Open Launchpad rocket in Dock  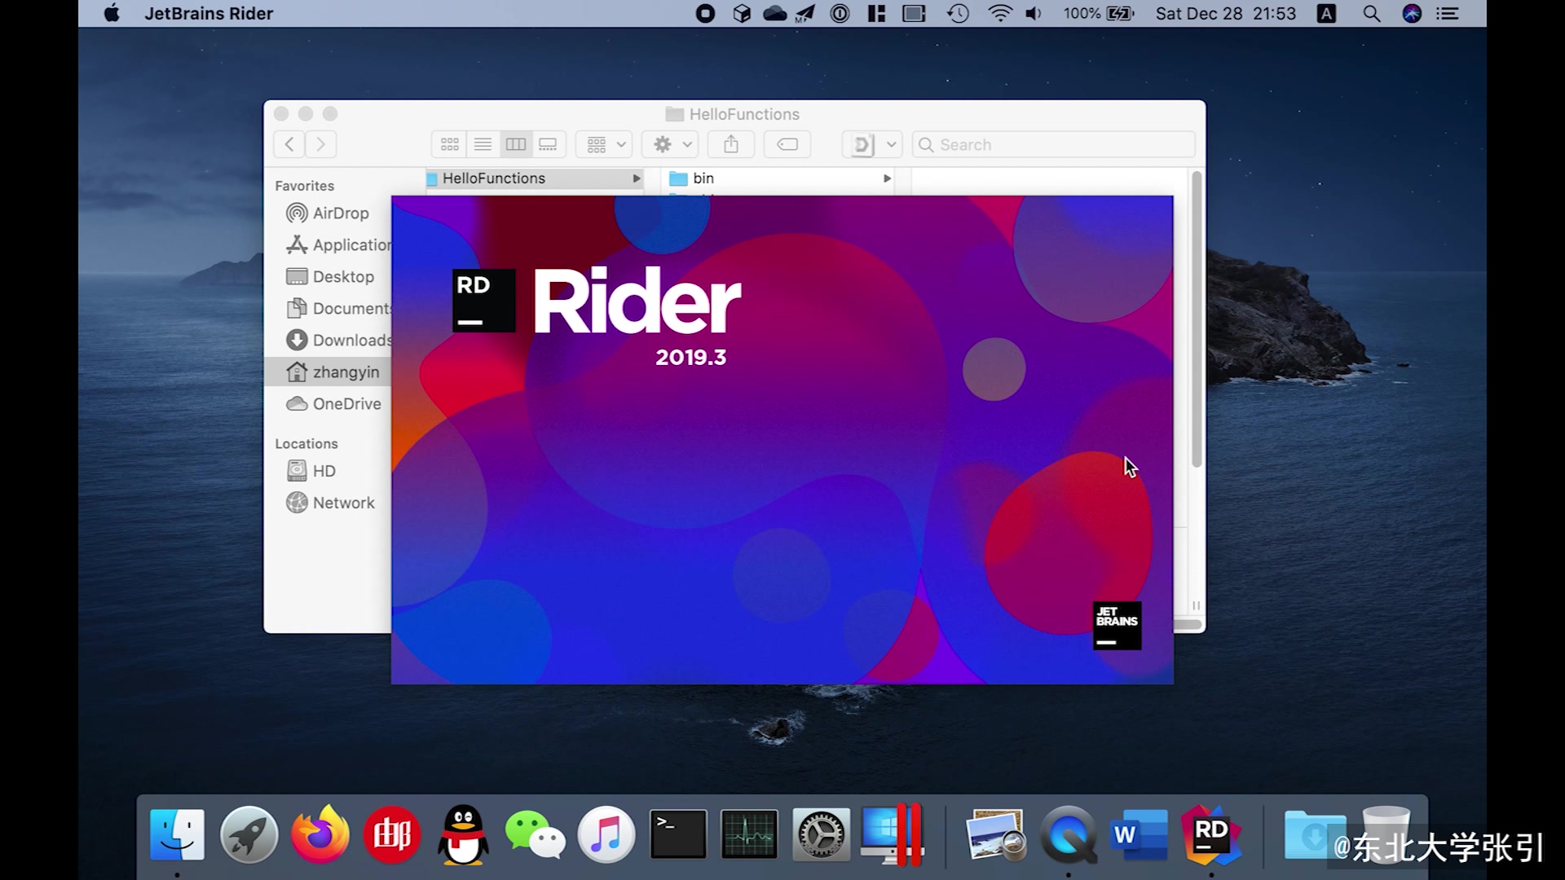point(249,834)
